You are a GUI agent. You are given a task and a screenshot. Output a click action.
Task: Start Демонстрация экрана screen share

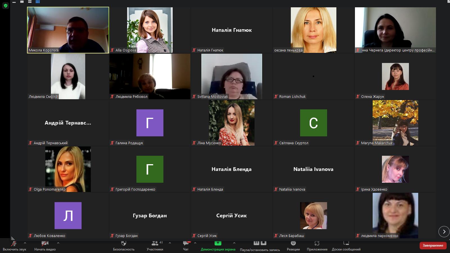(218, 245)
